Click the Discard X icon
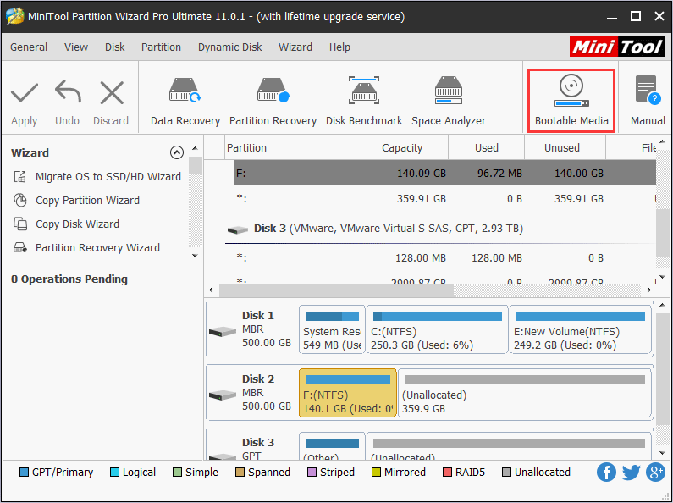673x503 pixels. [x=112, y=92]
